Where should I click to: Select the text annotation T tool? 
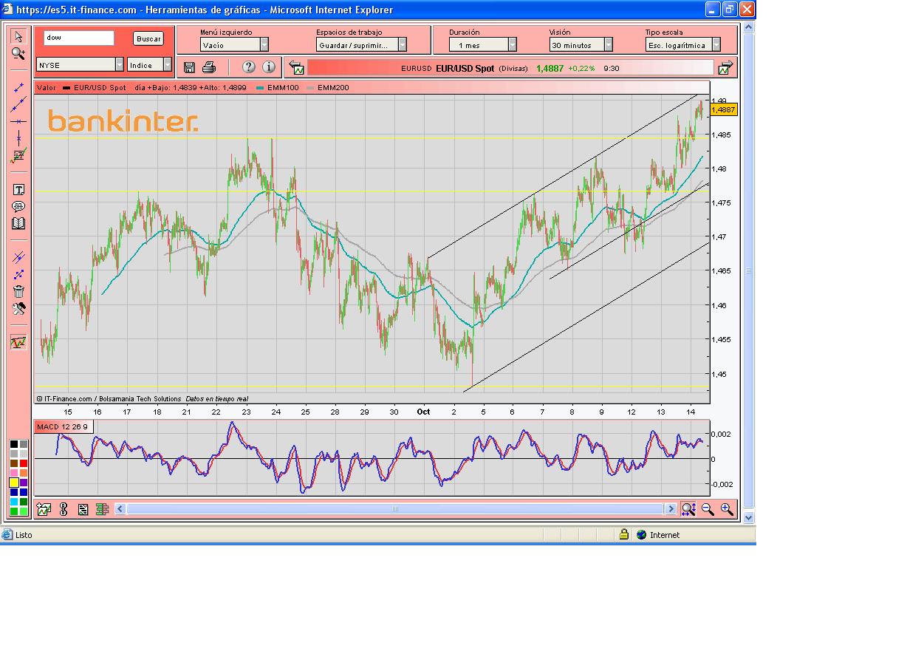pyautogui.click(x=19, y=190)
